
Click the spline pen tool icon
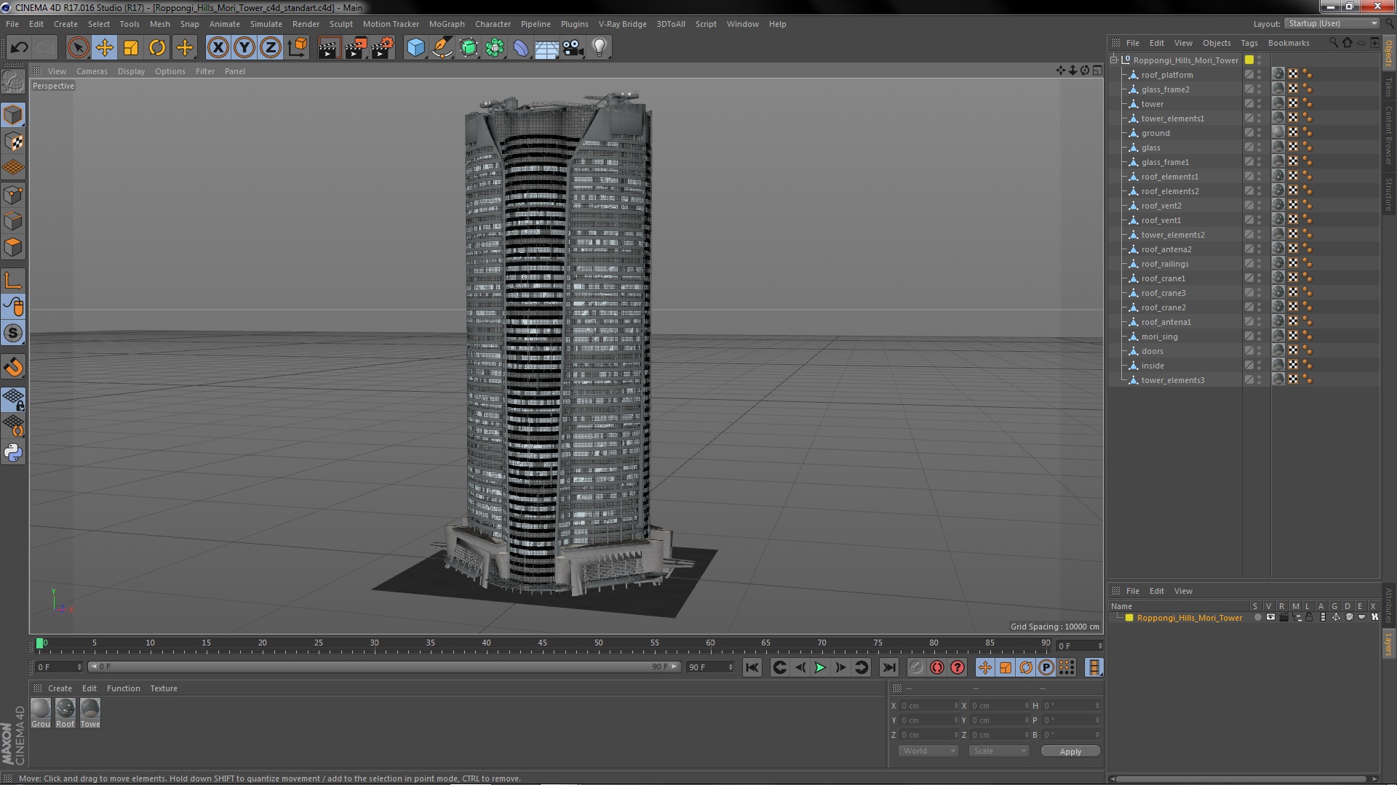point(442,48)
